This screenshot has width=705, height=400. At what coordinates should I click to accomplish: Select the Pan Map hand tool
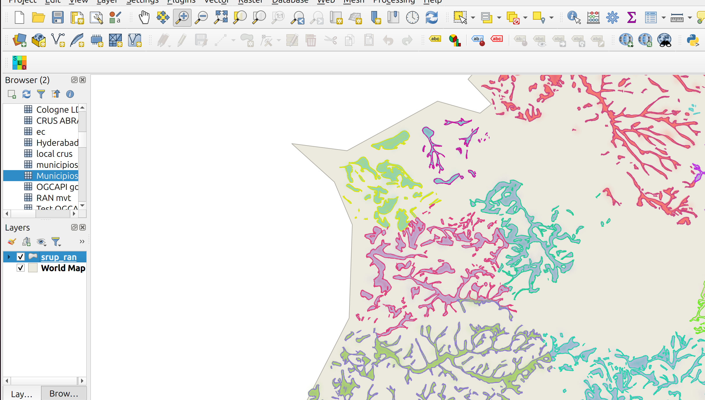[x=144, y=18]
